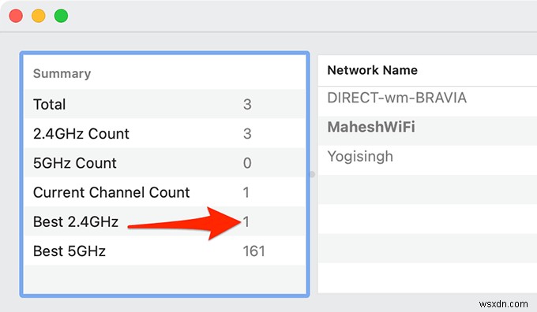Click the 2.4GHz Count value 3
The width and height of the screenshot is (537, 312).
247,134
